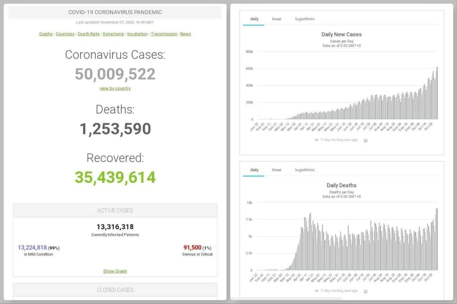Screen dimensions: 457x304
Task: Open the Transmission link
Action: (x=164, y=34)
